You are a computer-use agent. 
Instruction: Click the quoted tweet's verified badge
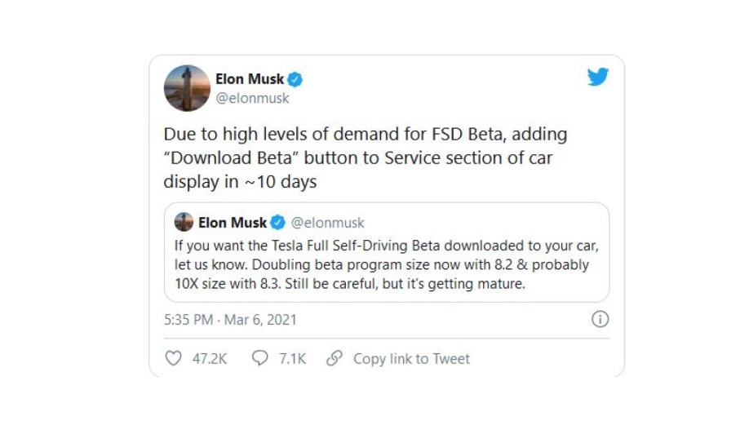(x=277, y=223)
